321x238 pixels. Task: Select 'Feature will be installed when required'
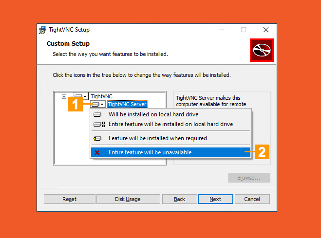(157, 138)
